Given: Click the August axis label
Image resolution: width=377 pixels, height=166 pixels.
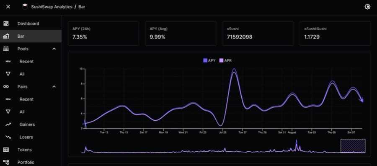Looking at the screenshot, I should 292,132.
